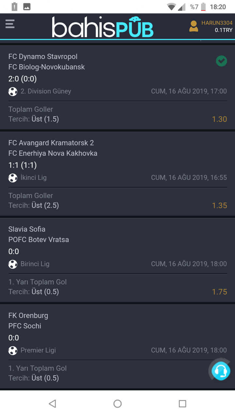
Task: Open FC Avangard Kramatorsk 2 match
Action: point(51,143)
